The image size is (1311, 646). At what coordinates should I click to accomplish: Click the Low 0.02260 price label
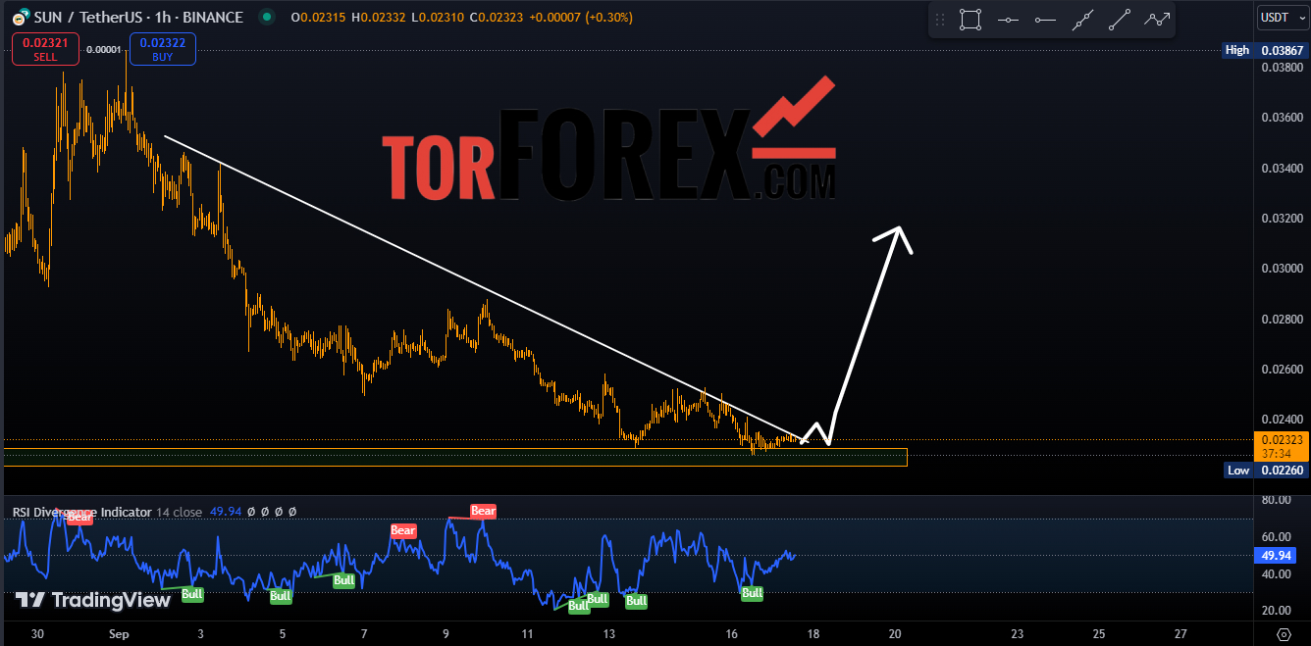click(x=1265, y=471)
